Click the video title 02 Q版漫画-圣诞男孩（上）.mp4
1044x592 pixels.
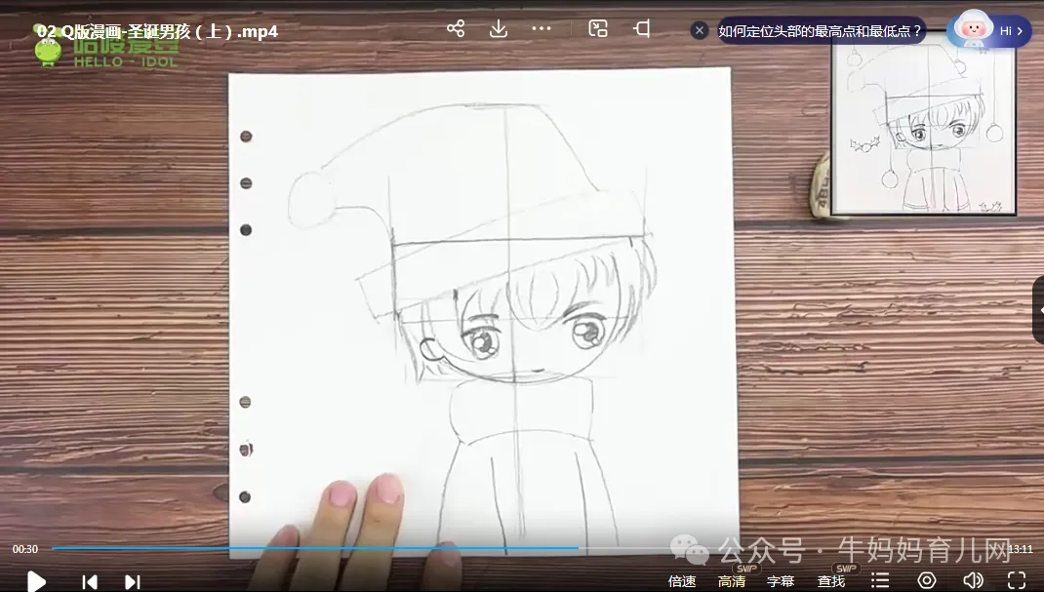[158, 31]
